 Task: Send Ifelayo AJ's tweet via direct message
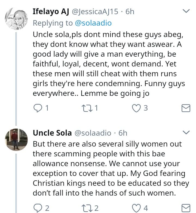point(186,108)
